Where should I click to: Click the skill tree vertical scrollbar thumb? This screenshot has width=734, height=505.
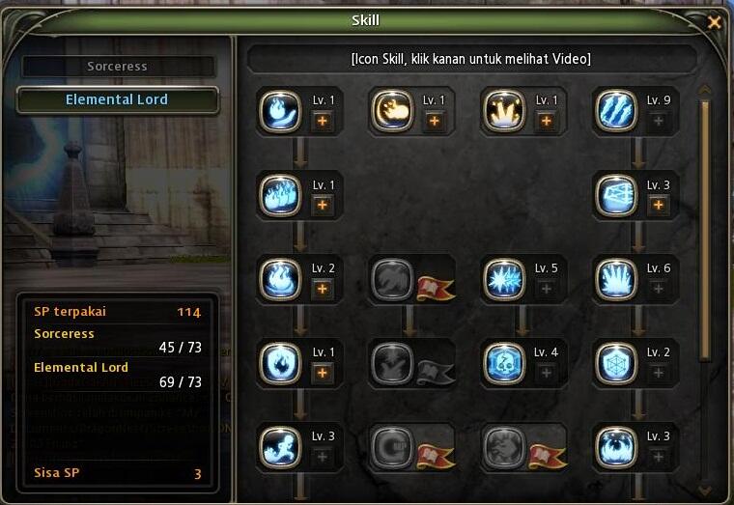(706, 231)
